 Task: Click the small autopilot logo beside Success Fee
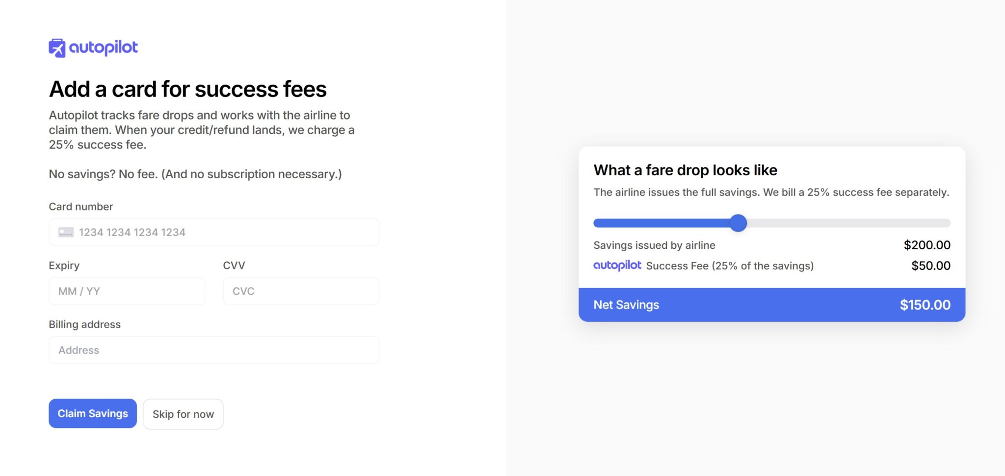pos(617,265)
